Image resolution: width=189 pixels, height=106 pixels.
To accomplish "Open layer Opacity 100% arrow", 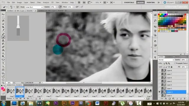I will click(187, 60).
